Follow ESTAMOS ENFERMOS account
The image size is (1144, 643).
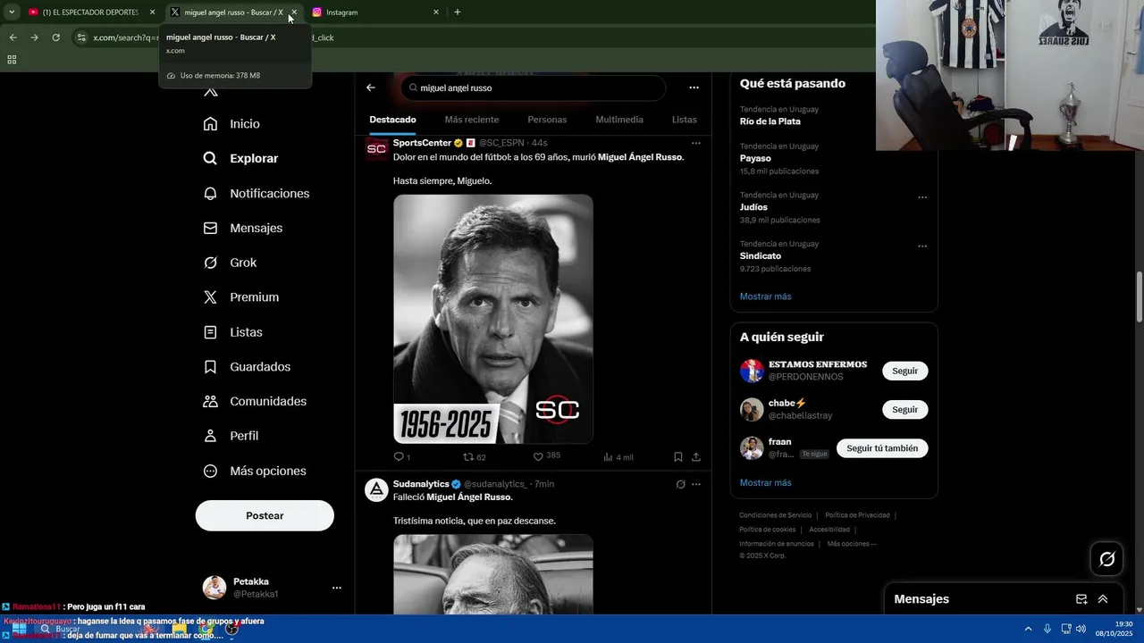click(904, 371)
